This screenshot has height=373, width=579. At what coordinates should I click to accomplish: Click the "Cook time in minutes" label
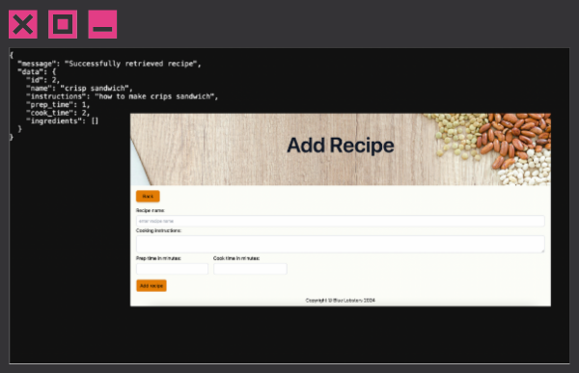click(236, 258)
